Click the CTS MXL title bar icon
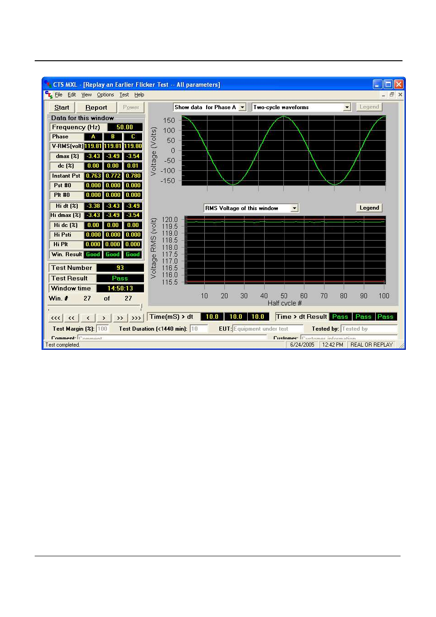 point(48,84)
